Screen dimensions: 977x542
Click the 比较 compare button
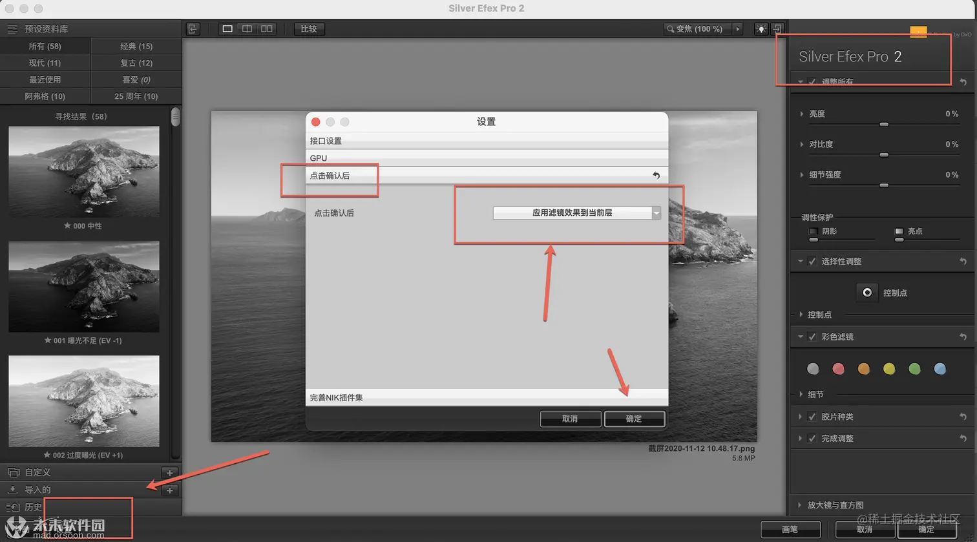(x=309, y=28)
